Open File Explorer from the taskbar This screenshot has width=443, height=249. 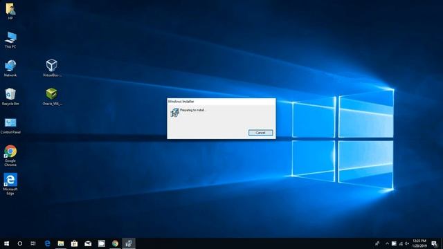tap(61, 243)
